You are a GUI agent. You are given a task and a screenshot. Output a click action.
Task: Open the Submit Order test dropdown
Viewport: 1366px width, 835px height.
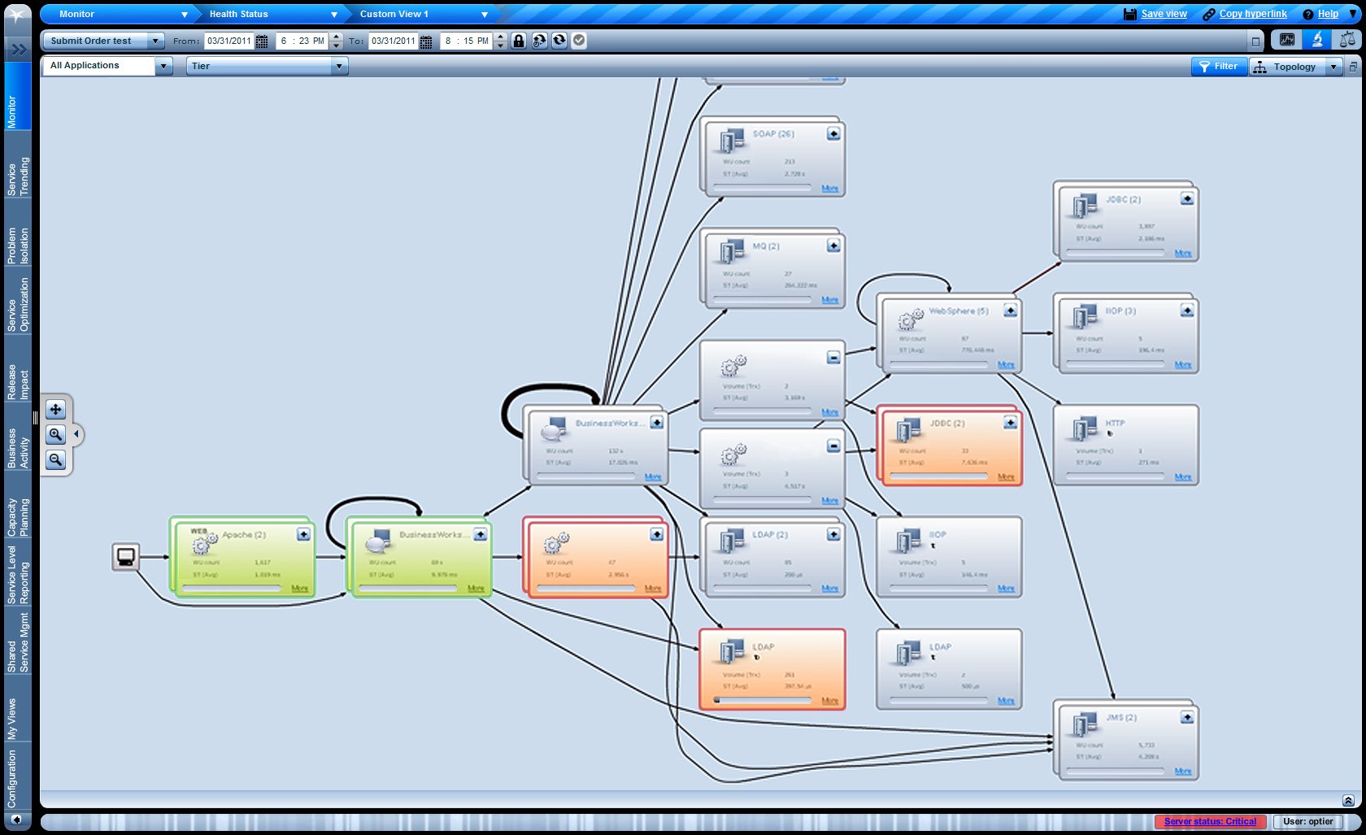pyautogui.click(x=155, y=41)
